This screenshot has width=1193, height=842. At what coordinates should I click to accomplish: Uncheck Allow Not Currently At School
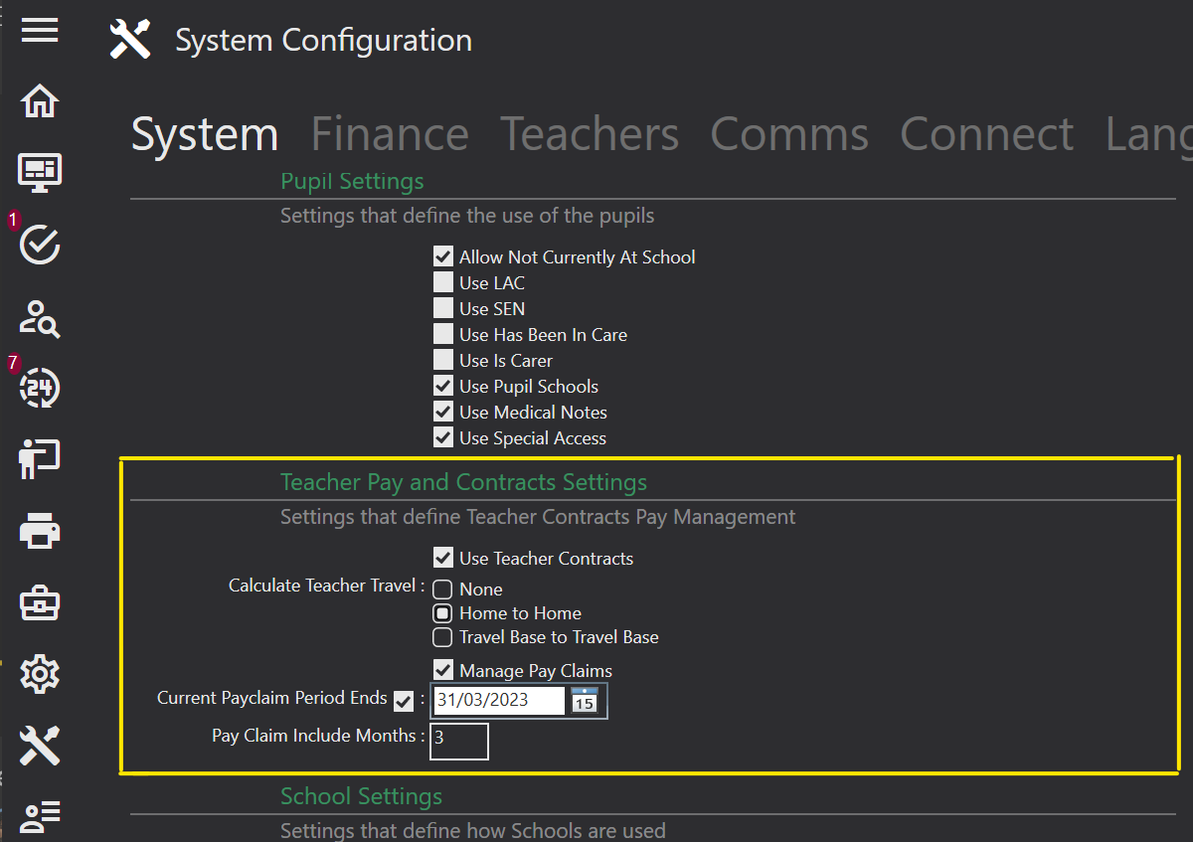[443, 256]
